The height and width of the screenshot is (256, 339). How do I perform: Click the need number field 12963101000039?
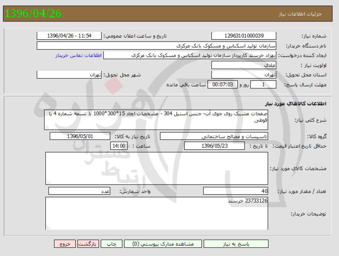tap(244, 36)
